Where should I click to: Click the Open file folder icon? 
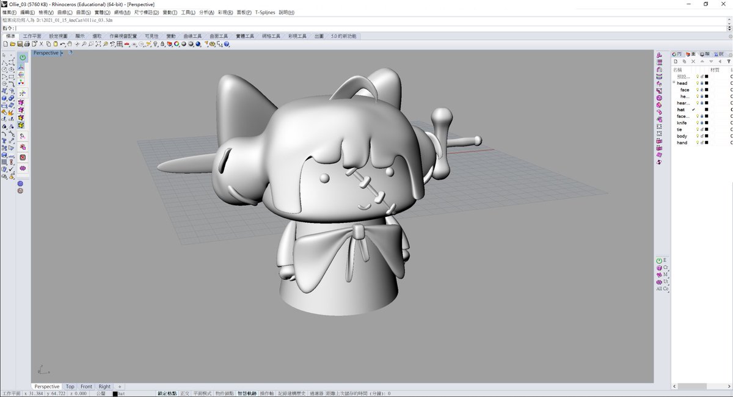[12, 44]
